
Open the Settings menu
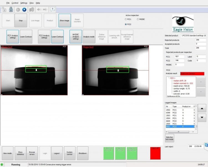24,3
